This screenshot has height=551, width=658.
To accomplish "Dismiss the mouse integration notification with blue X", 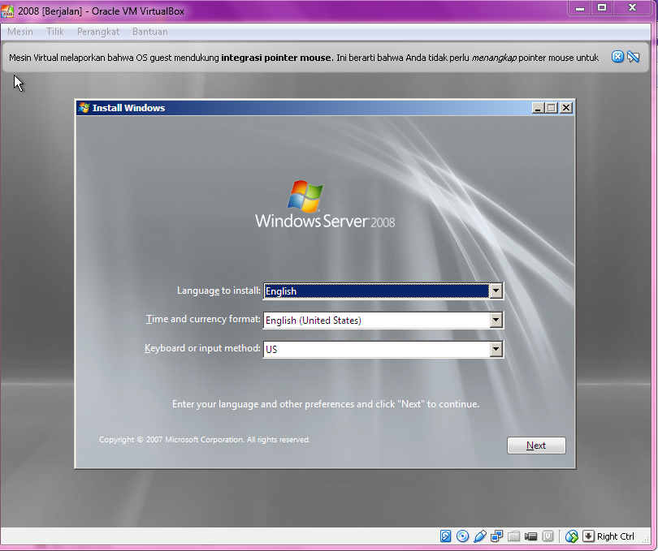I will point(617,57).
